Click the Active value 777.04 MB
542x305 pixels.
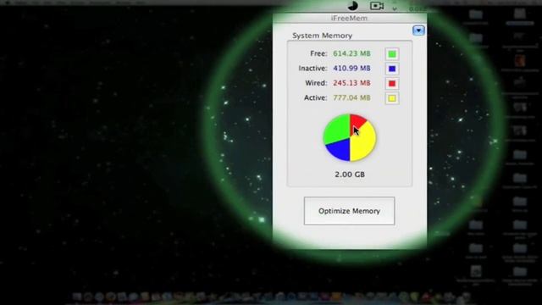(x=351, y=98)
